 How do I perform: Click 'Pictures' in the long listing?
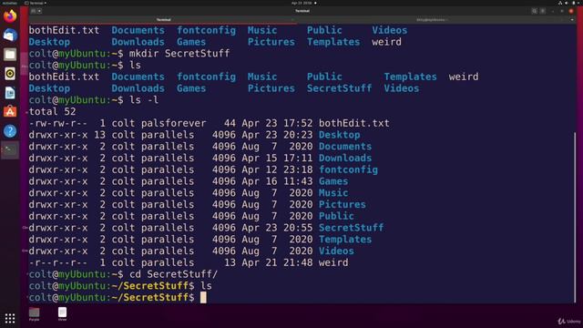tap(343, 204)
